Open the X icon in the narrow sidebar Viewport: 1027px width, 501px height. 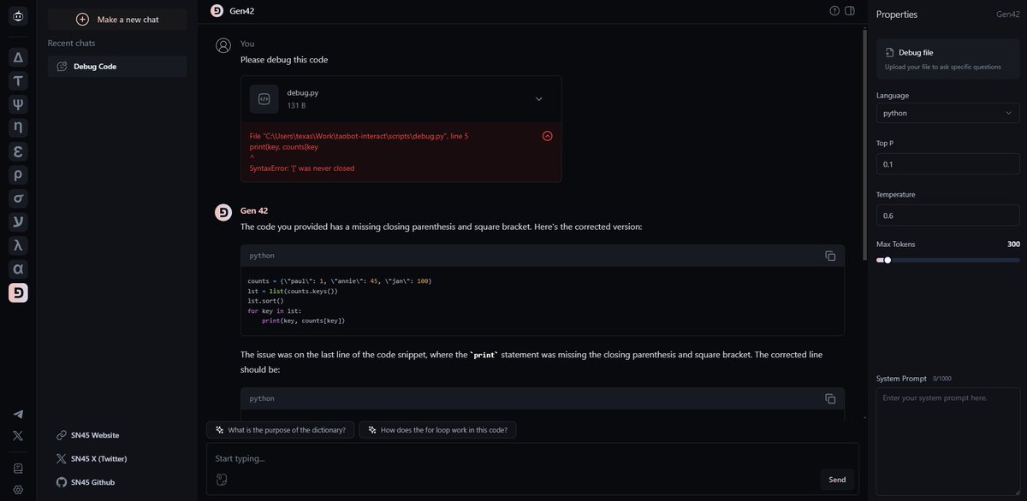click(x=18, y=435)
